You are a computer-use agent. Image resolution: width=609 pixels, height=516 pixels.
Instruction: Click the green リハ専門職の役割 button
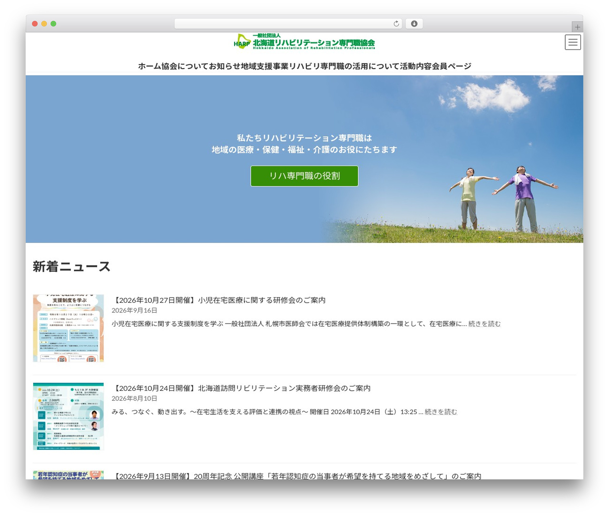pyautogui.click(x=304, y=176)
